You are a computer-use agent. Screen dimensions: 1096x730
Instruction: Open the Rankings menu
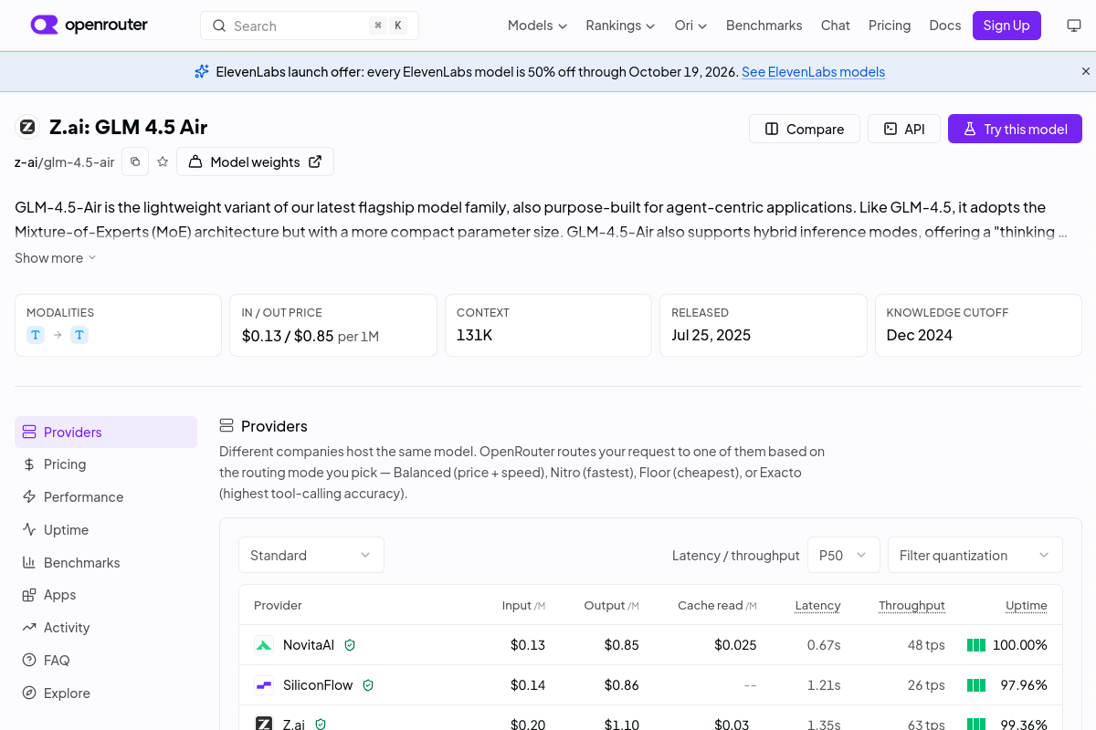[621, 26]
